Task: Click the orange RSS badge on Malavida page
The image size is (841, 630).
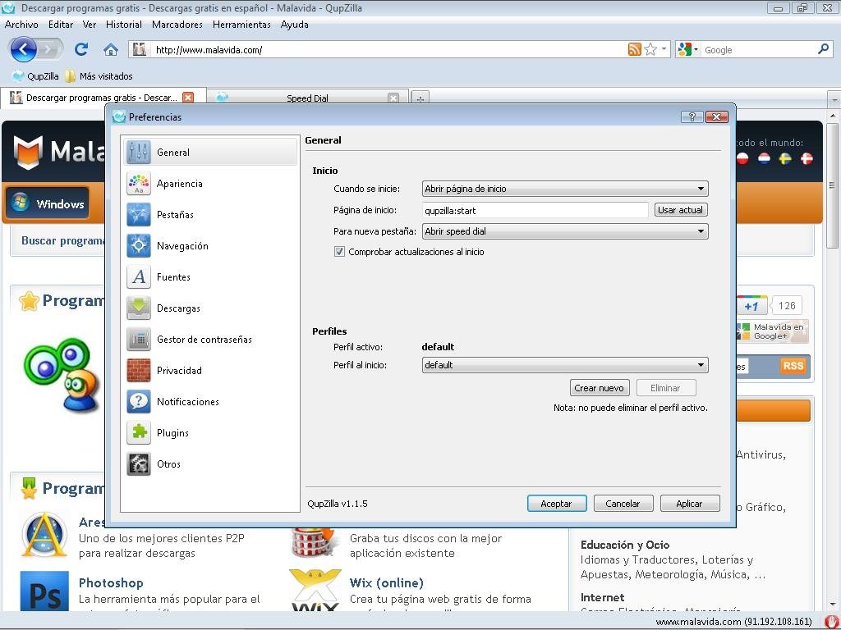Action: point(793,366)
